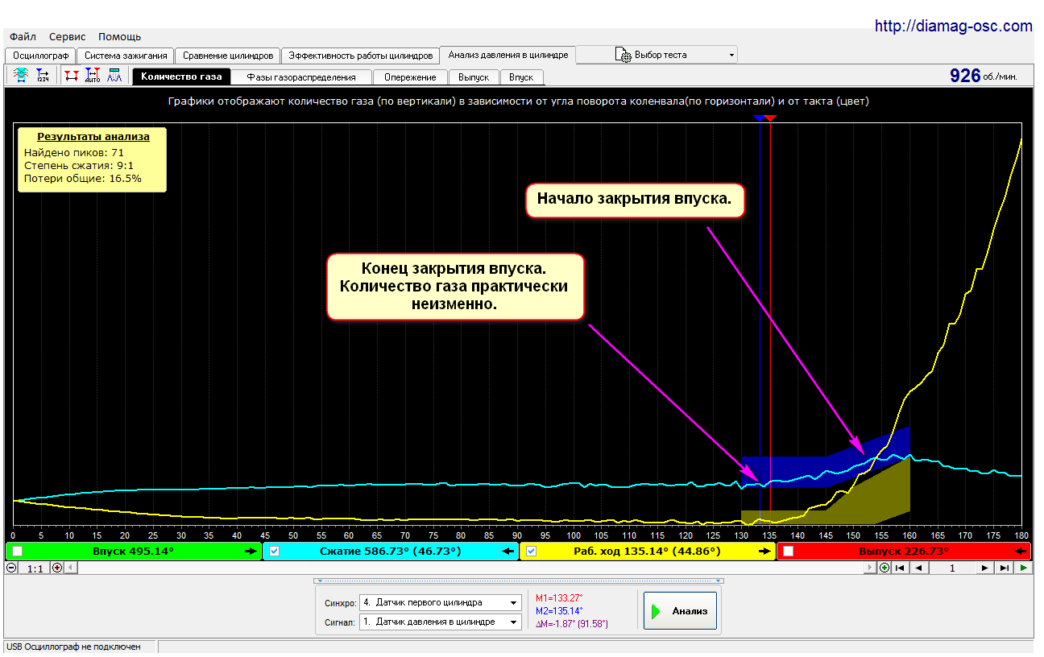Screen dimensions: 1044x657
Task: Click the ΔM=-1.87° (91.58°) value
Action: [x=571, y=623]
